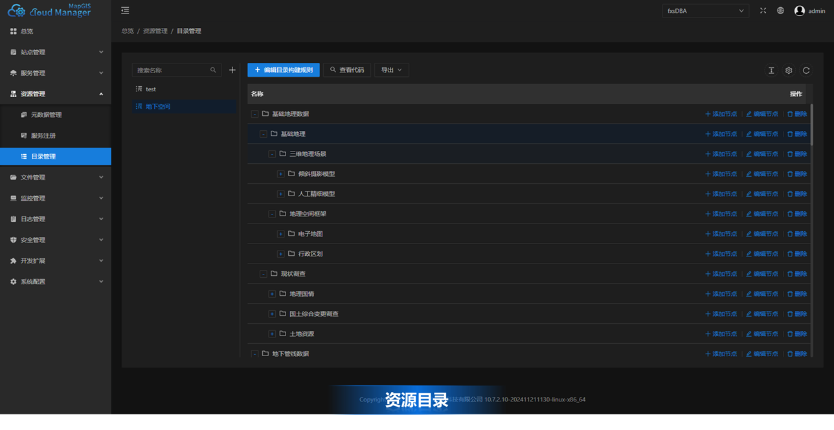Screen dimensions: 834x430
Task: Click the 安全管理 shield icon
Action: (13, 240)
